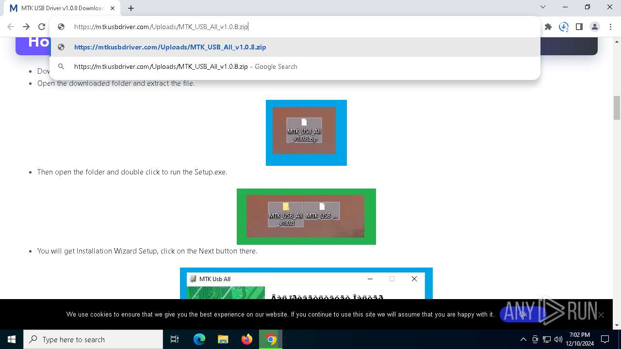Click the globe icon in the address bar
Viewport: 621px width, 349px height.
61,27
